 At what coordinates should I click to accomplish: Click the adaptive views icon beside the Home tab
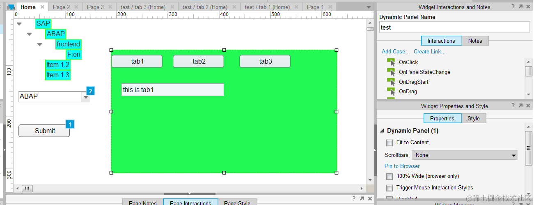pos(11,7)
